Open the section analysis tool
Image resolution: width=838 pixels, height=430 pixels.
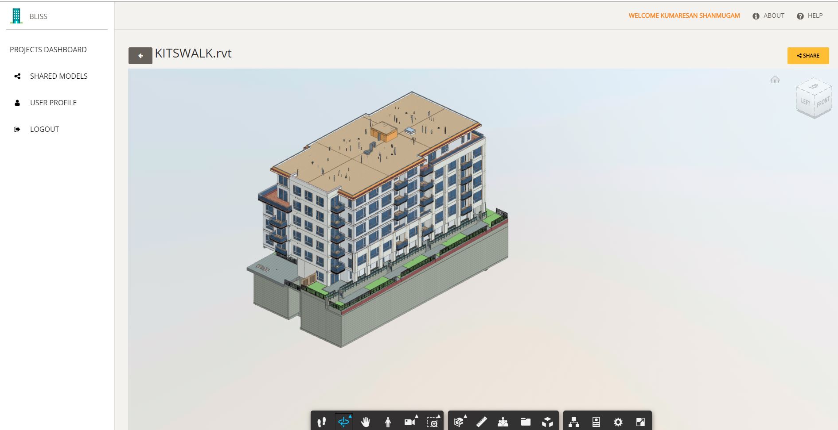tap(460, 422)
